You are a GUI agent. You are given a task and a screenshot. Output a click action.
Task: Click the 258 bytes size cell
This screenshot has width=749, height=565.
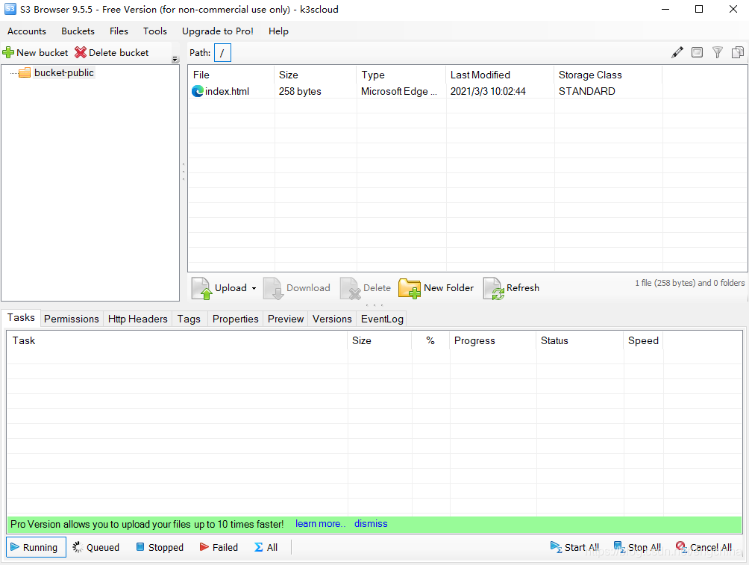(300, 91)
